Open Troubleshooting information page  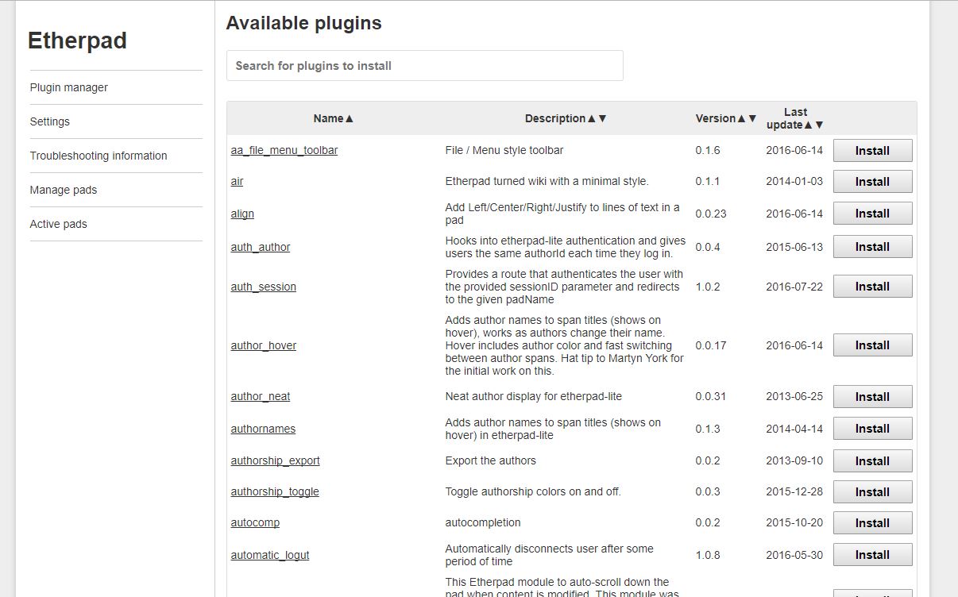(x=99, y=156)
